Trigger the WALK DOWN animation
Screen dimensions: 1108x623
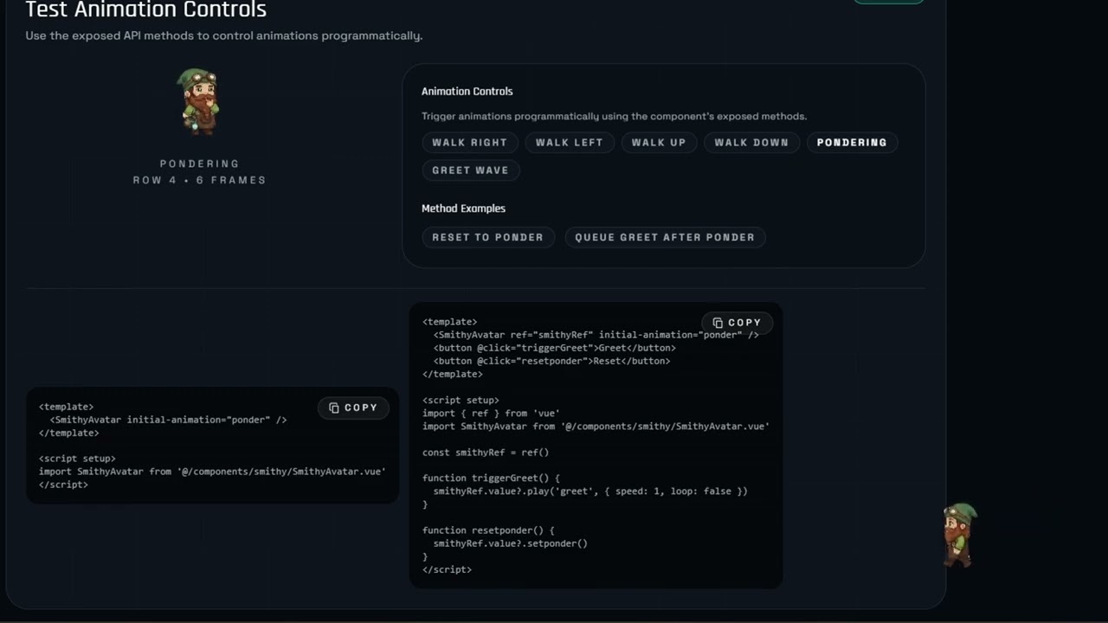click(751, 143)
